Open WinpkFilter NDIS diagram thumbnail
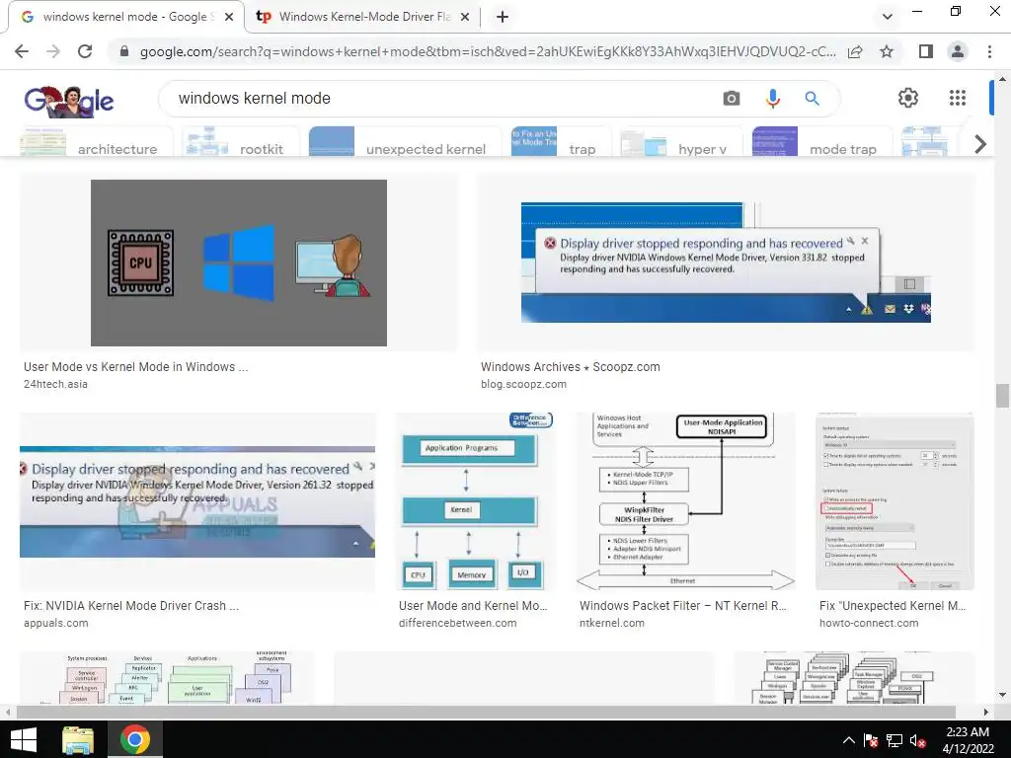Viewport: 1011px width, 758px height. (685, 501)
